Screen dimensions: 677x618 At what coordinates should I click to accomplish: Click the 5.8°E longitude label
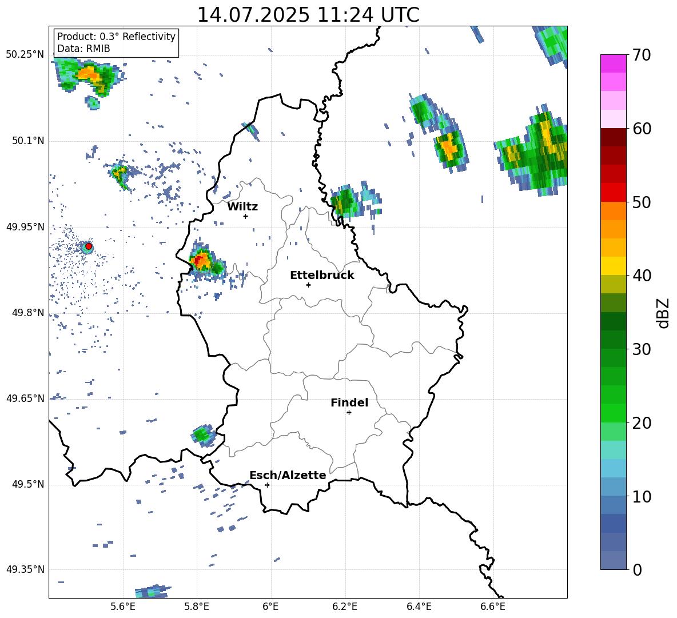click(x=197, y=607)
